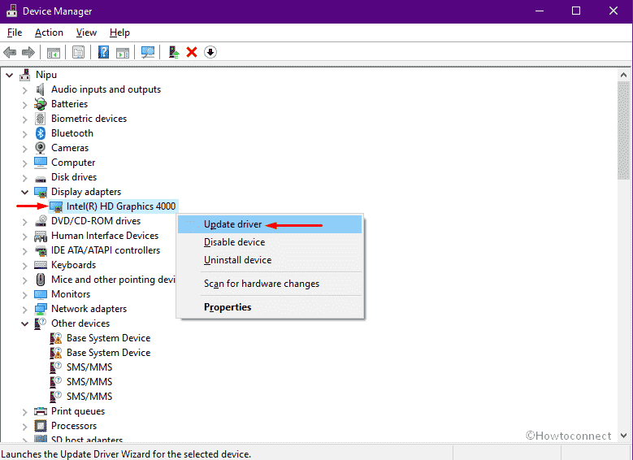Viewport: 633px width, 460px height.
Task: Open the Help question-mark toolbar icon
Action: pyautogui.click(x=103, y=52)
